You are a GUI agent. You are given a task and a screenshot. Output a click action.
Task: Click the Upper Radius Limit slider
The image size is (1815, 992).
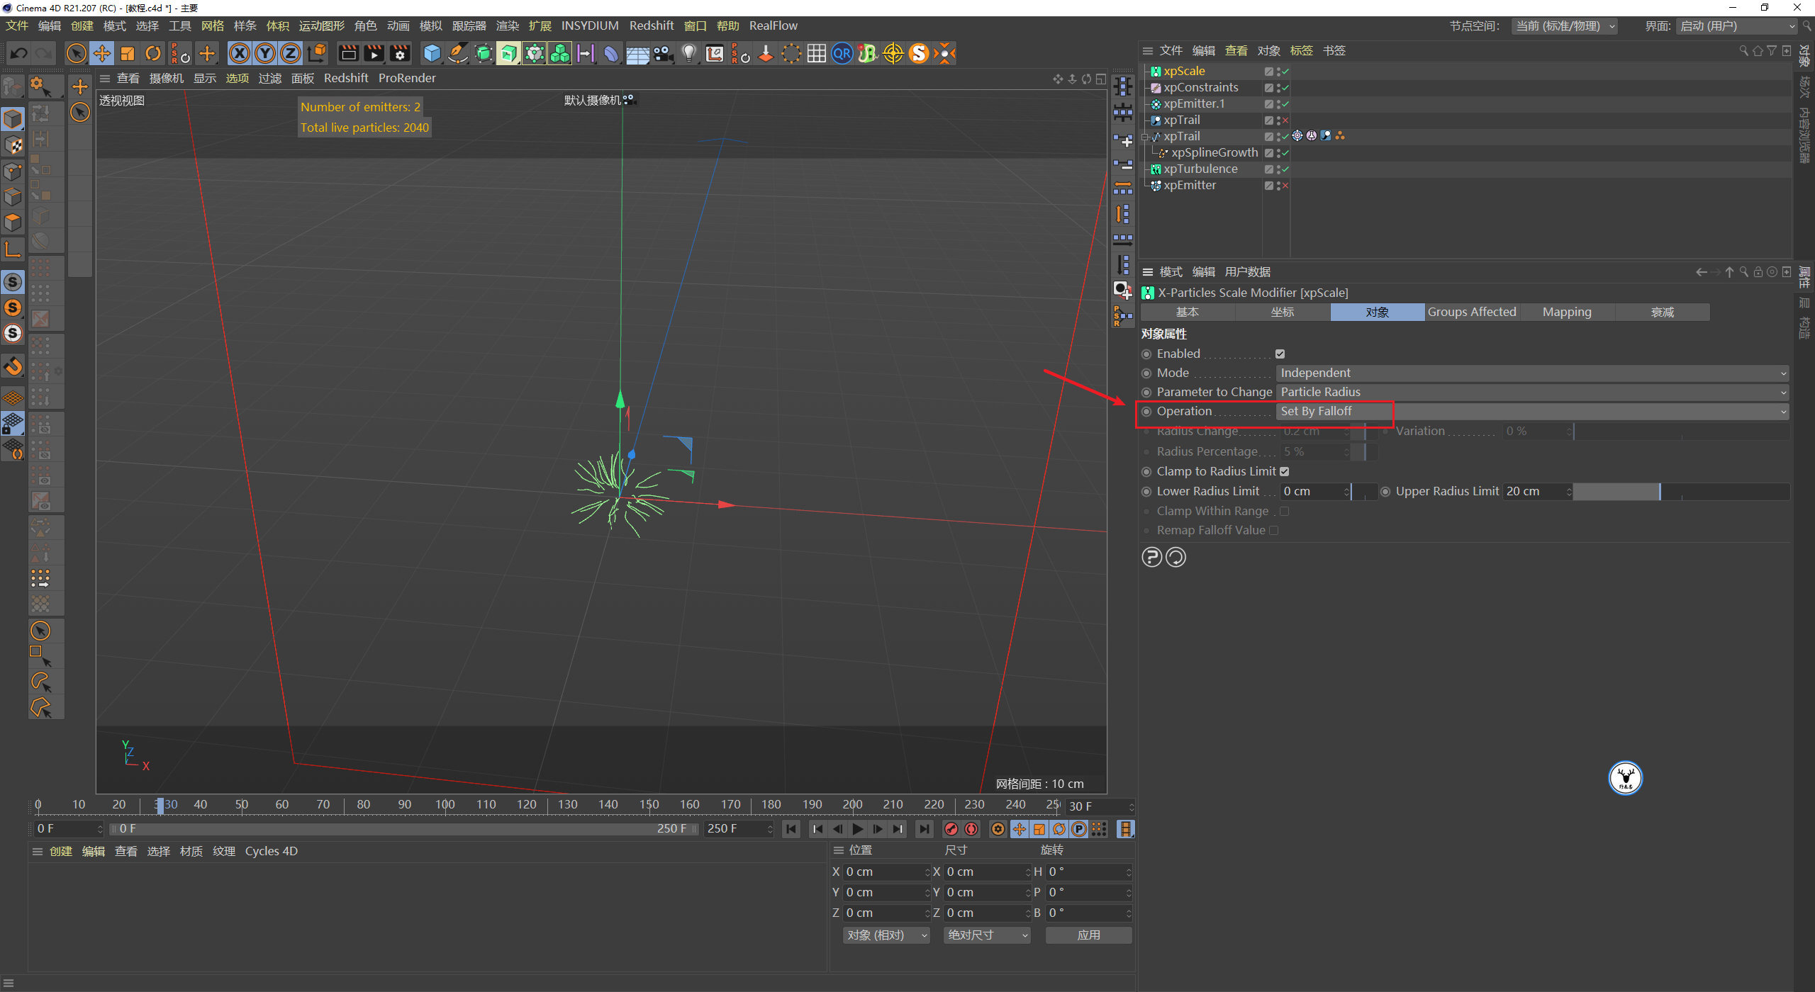pos(1681,491)
